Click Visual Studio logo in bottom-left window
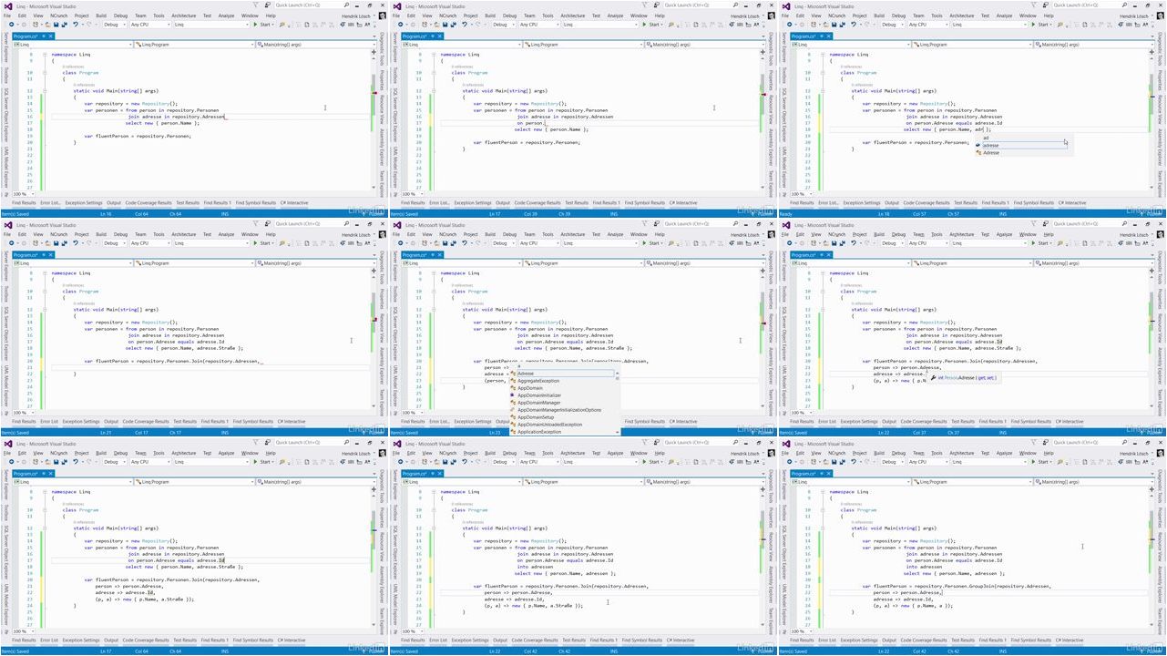1167x656 pixels. pyautogui.click(x=7, y=444)
